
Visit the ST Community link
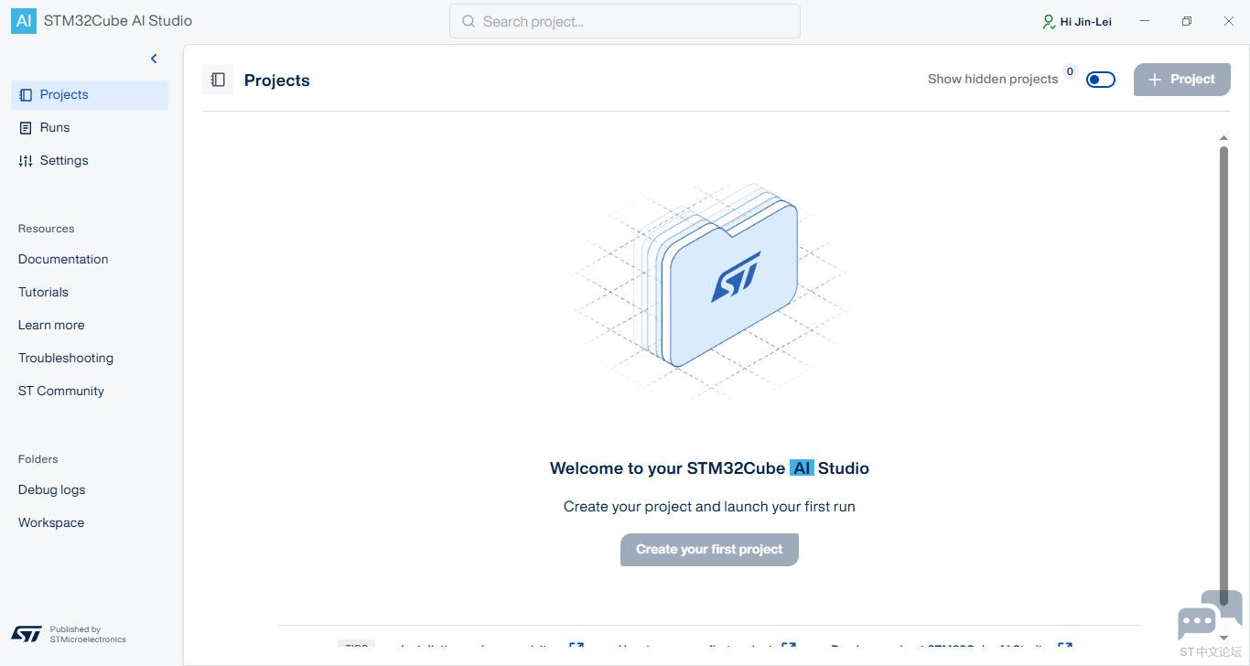point(61,391)
